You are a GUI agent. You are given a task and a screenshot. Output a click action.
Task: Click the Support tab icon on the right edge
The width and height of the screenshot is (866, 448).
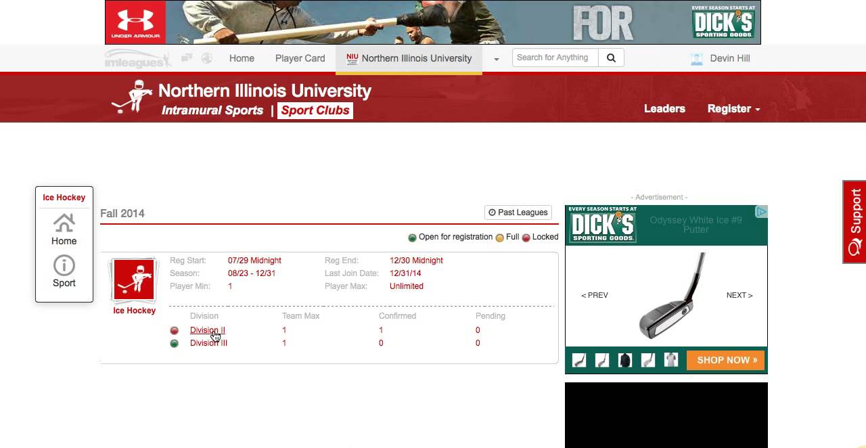pyautogui.click(x=855, y=248)
